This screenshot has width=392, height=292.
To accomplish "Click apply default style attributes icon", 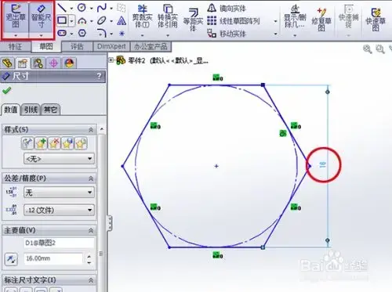I will click(x=27, y=143).
